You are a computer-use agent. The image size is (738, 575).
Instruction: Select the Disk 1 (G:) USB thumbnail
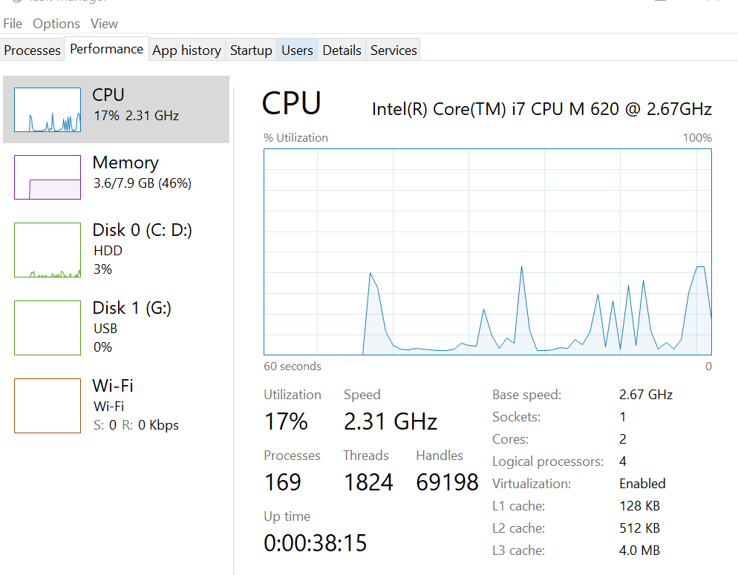pyautogui.click(x=48, y=327)
